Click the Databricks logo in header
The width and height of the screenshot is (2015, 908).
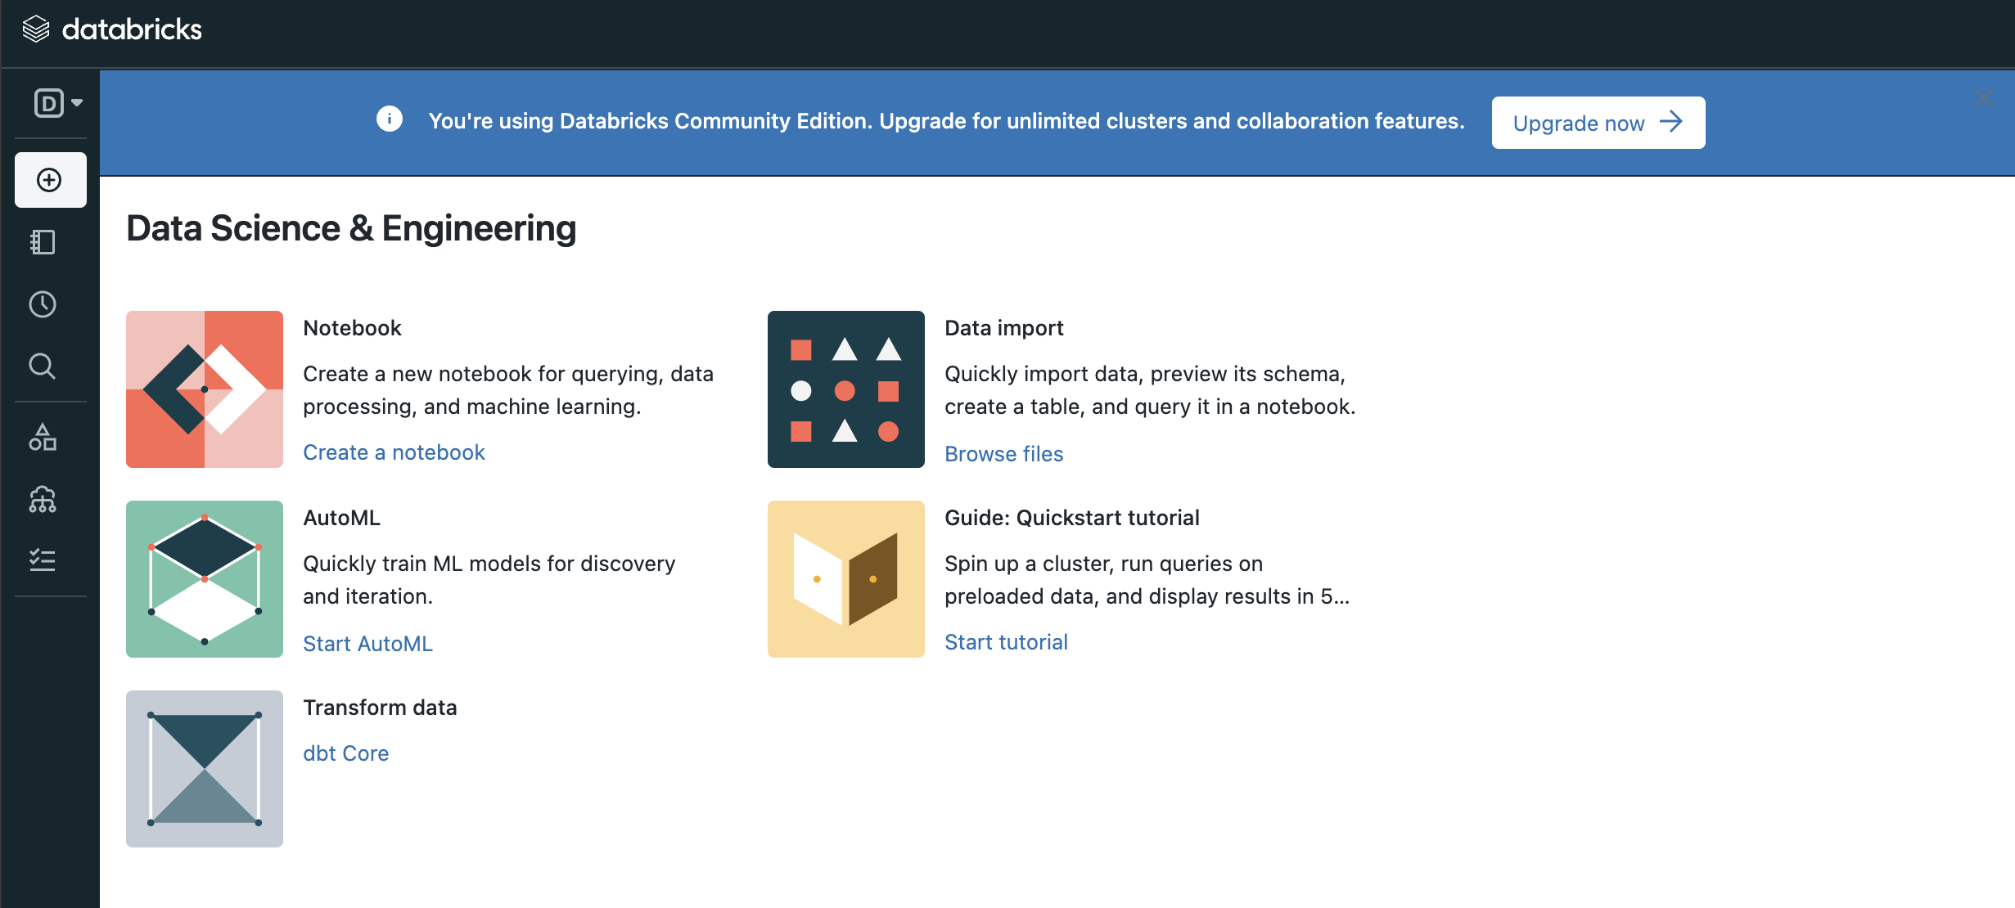point(112,29)
